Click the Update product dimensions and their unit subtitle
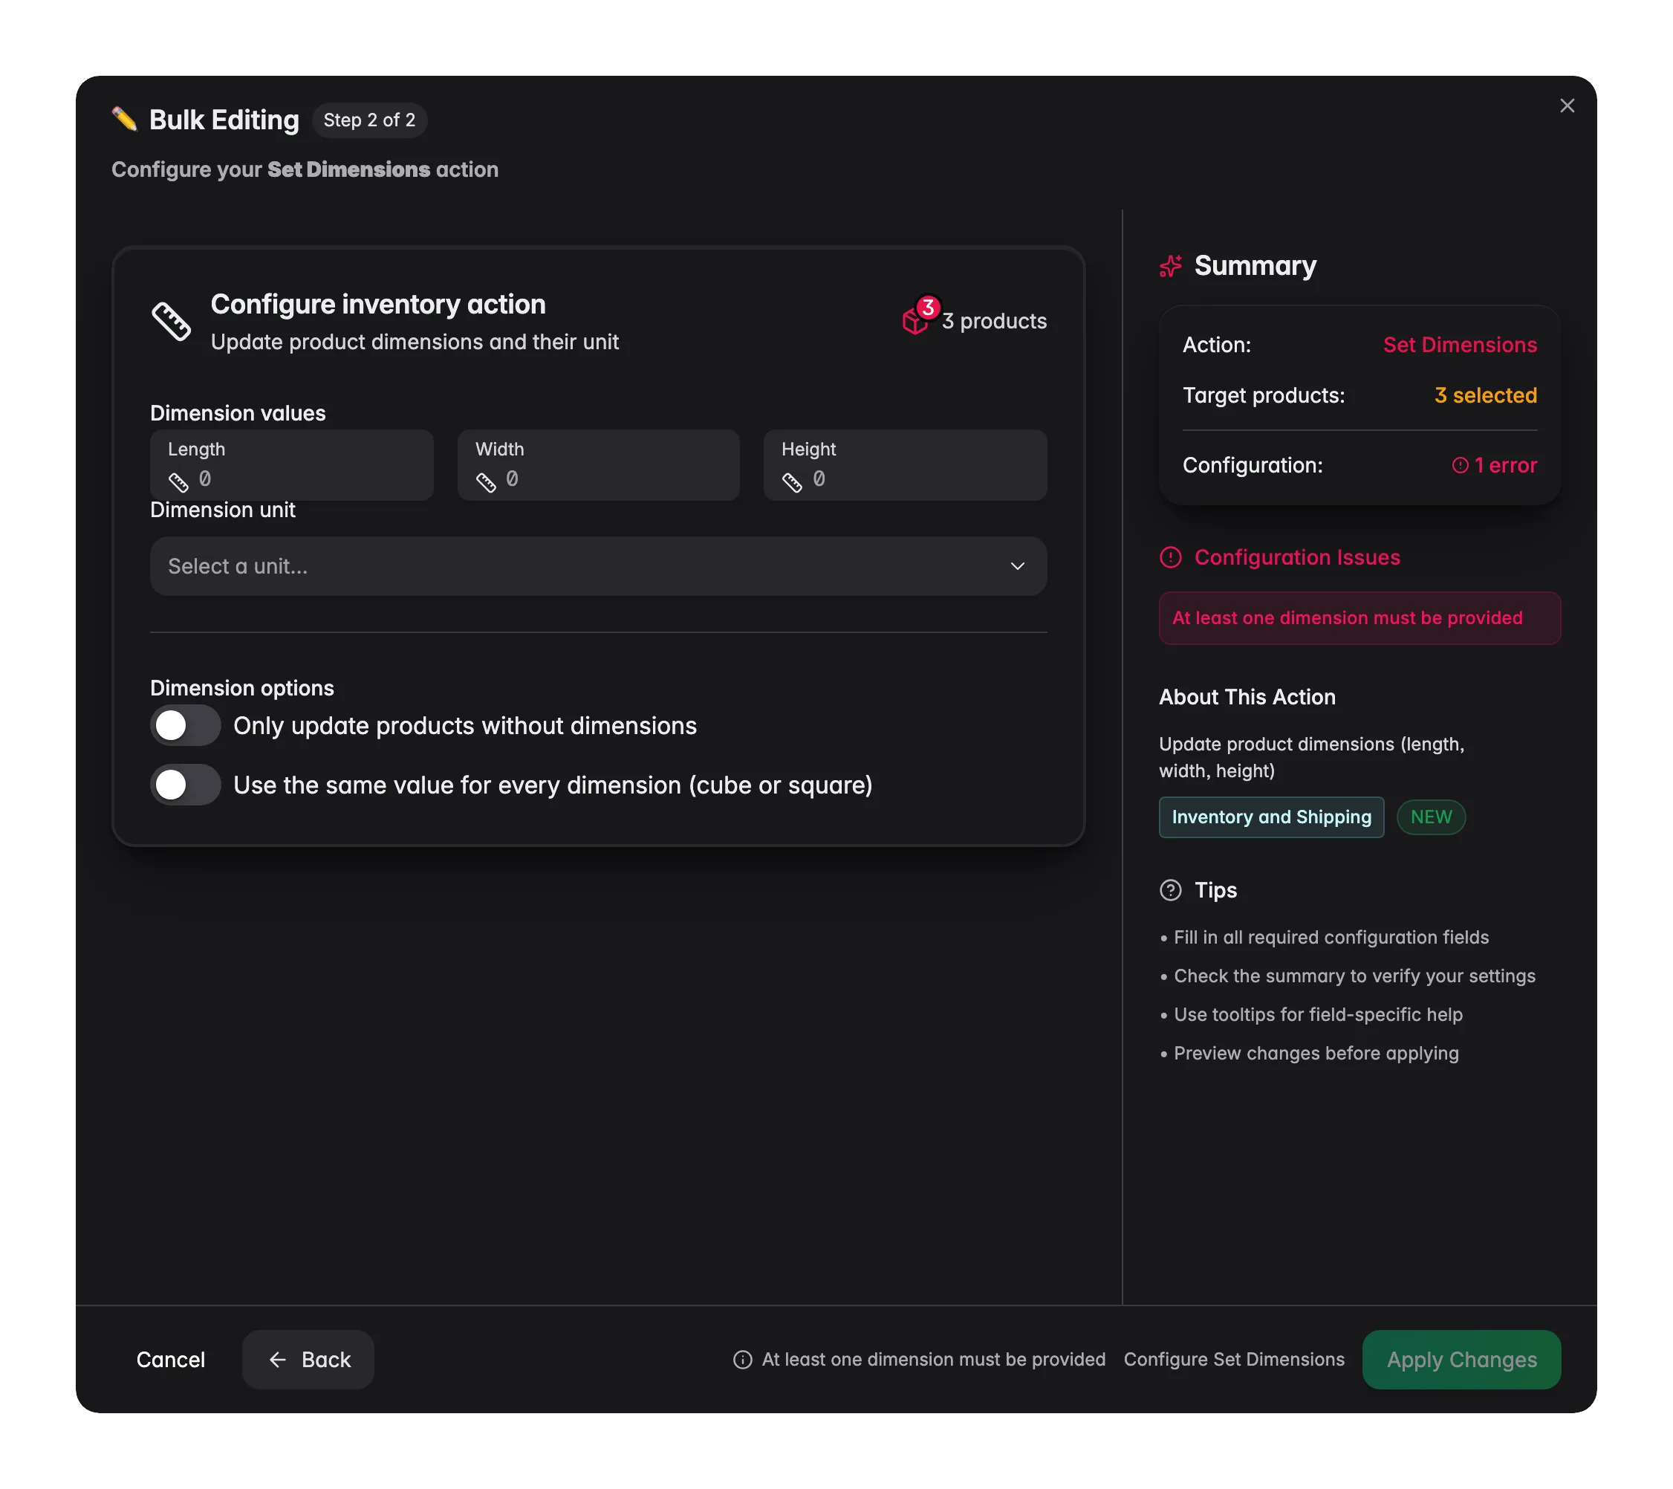This screenshot has width=1673, height=1489. pos(414,343)
